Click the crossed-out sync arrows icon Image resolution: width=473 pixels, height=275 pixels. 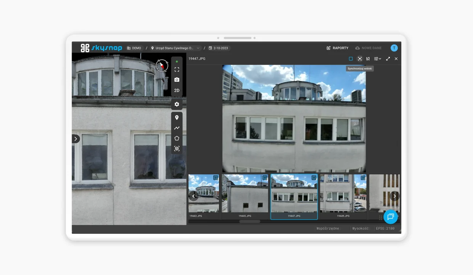coord(368,59)
